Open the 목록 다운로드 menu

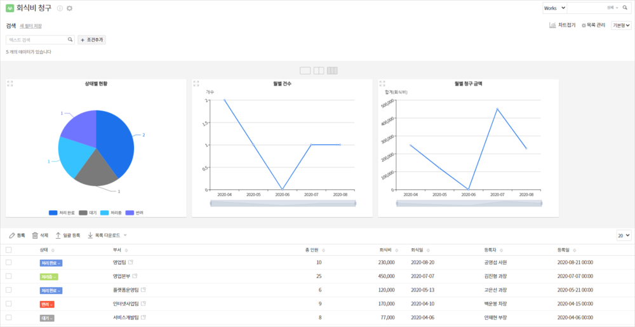[107, 235]
